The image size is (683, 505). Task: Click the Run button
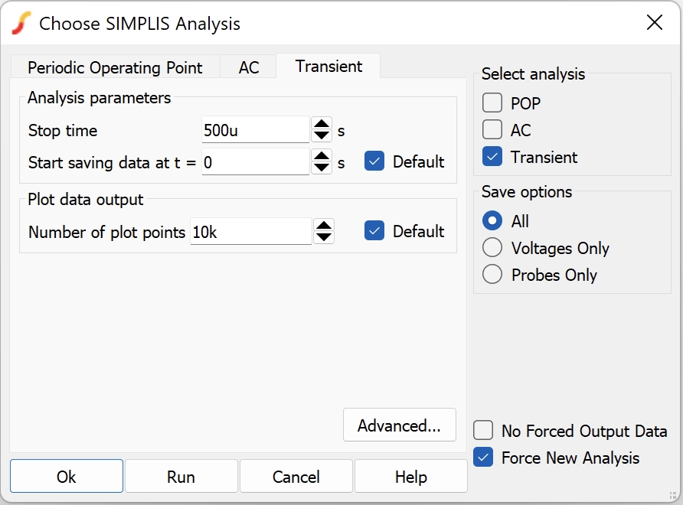tap(181, 476)
